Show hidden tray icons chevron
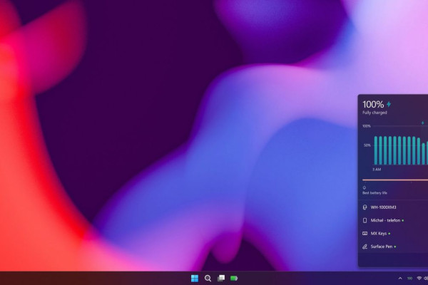428x285 pixels. (x=400, y=279)
